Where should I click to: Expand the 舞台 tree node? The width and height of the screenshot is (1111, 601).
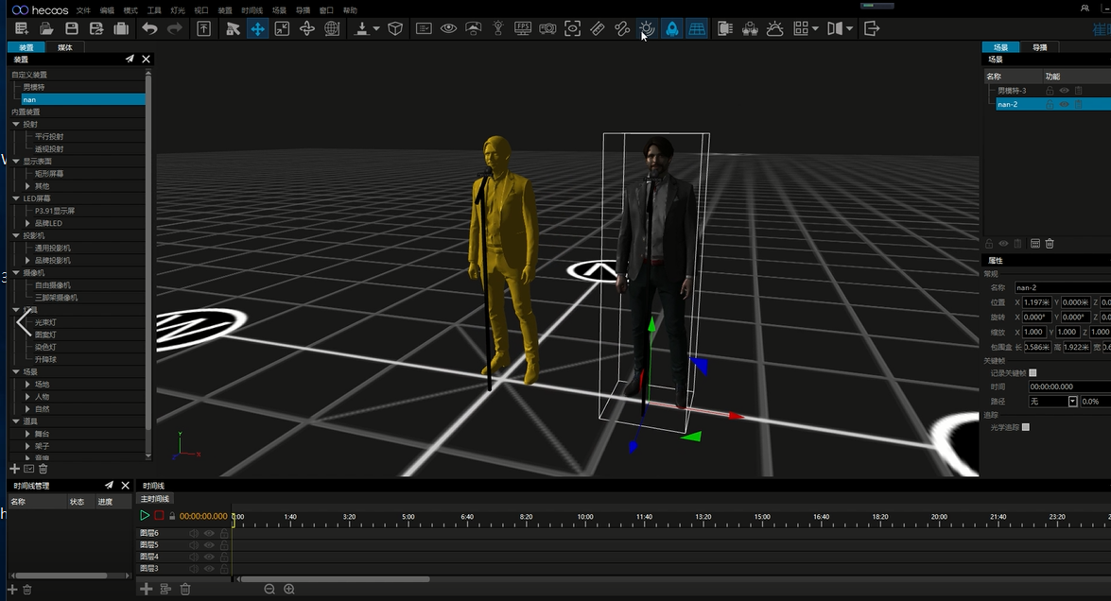(x=27, y=433)
